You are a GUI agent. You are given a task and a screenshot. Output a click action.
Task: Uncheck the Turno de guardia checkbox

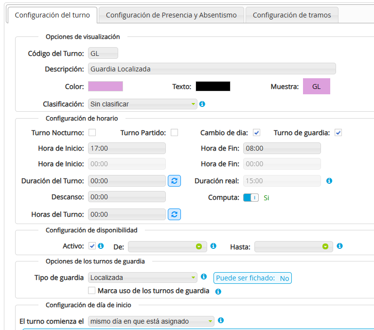pyautogui.click(x=338, y=133)
